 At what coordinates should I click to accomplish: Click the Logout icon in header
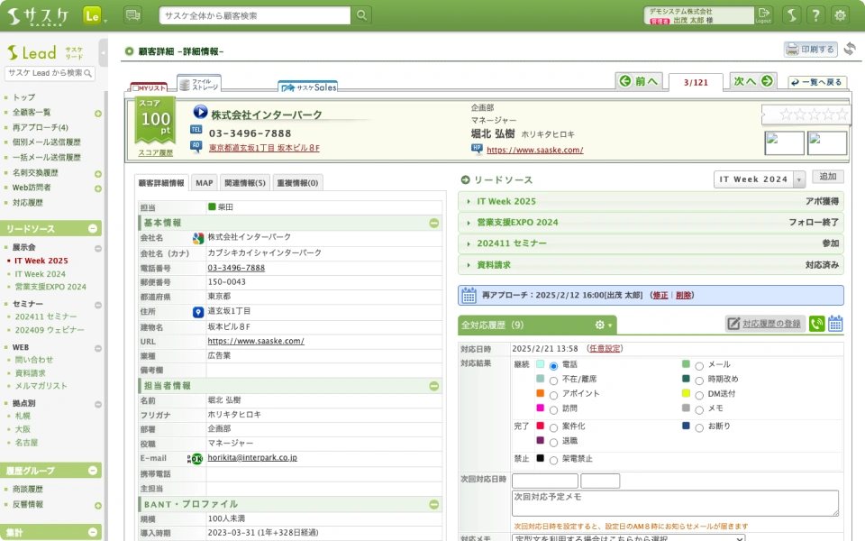[764, 14]
